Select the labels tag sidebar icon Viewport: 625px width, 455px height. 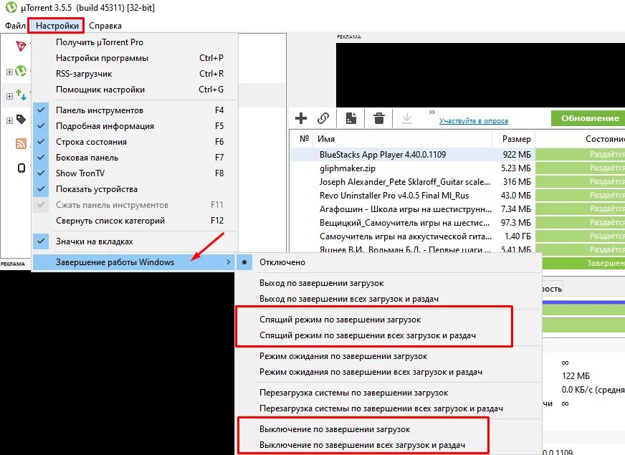point(21,120)
